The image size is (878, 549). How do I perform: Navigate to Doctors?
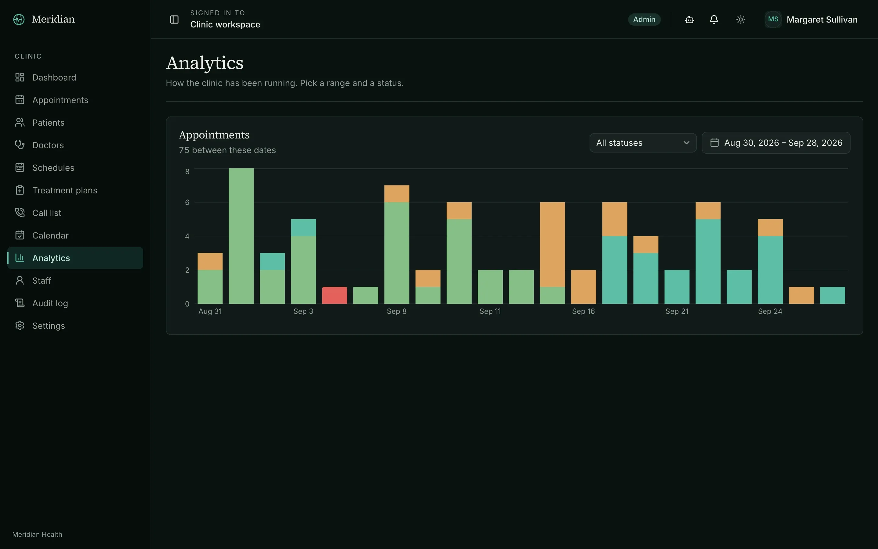coord(75,145)
